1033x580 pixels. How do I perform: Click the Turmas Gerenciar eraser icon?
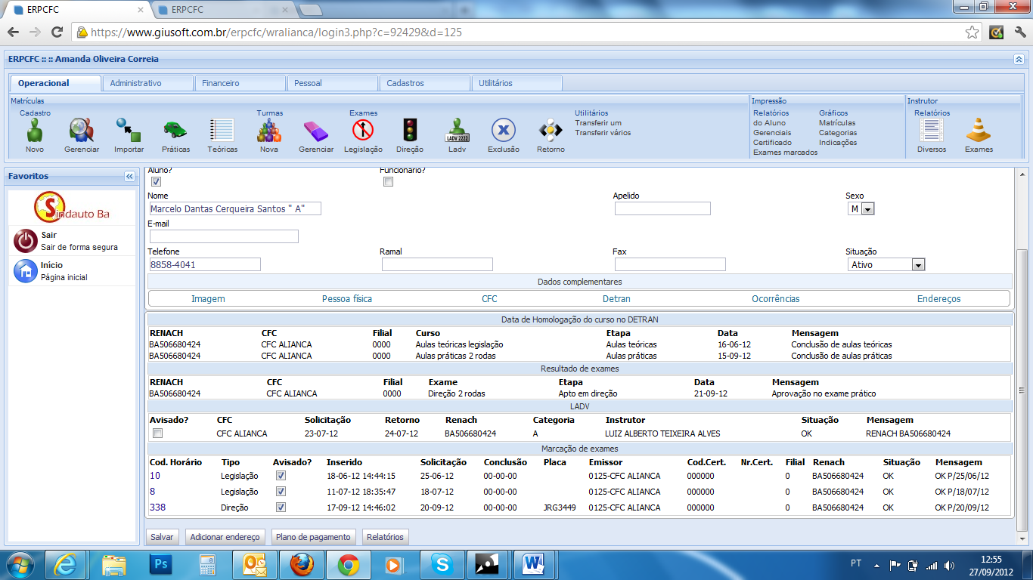(316, 131)
